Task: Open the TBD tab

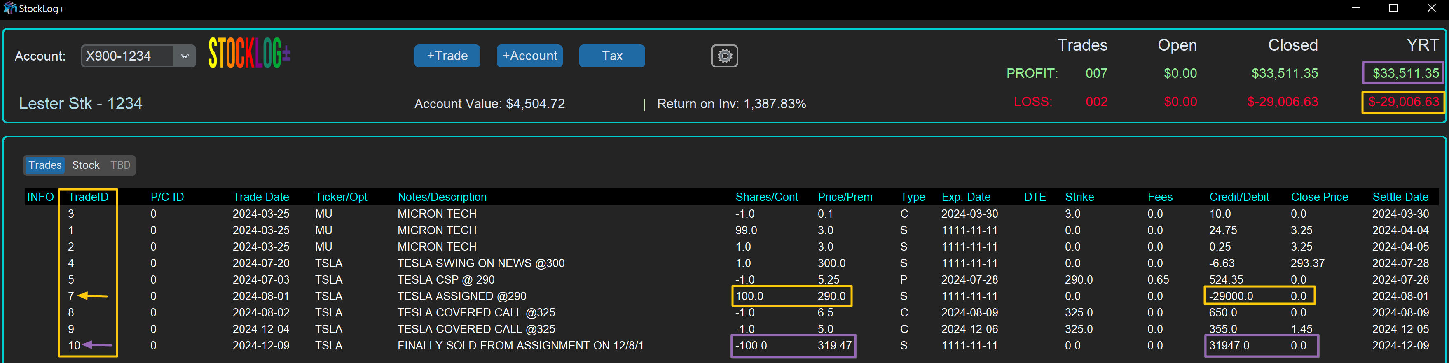Action: 120,165
